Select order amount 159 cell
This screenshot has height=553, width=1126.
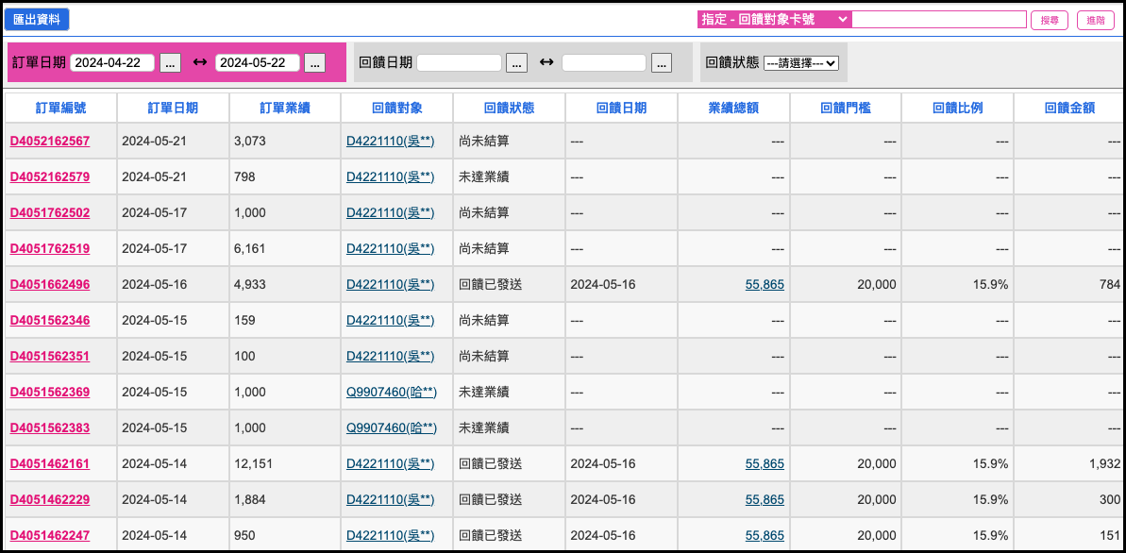click(x=285, y=320)
